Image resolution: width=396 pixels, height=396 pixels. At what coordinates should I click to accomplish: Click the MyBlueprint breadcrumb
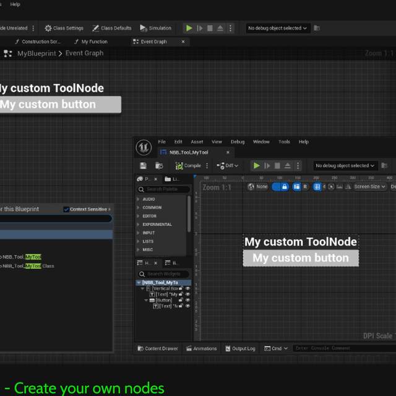pyautogui.click(x=37, y=54)
